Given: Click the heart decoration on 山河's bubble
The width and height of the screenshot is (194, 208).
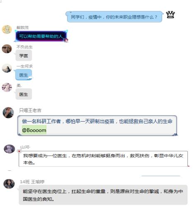Looking at the screenshot, I should pos(19,151).
